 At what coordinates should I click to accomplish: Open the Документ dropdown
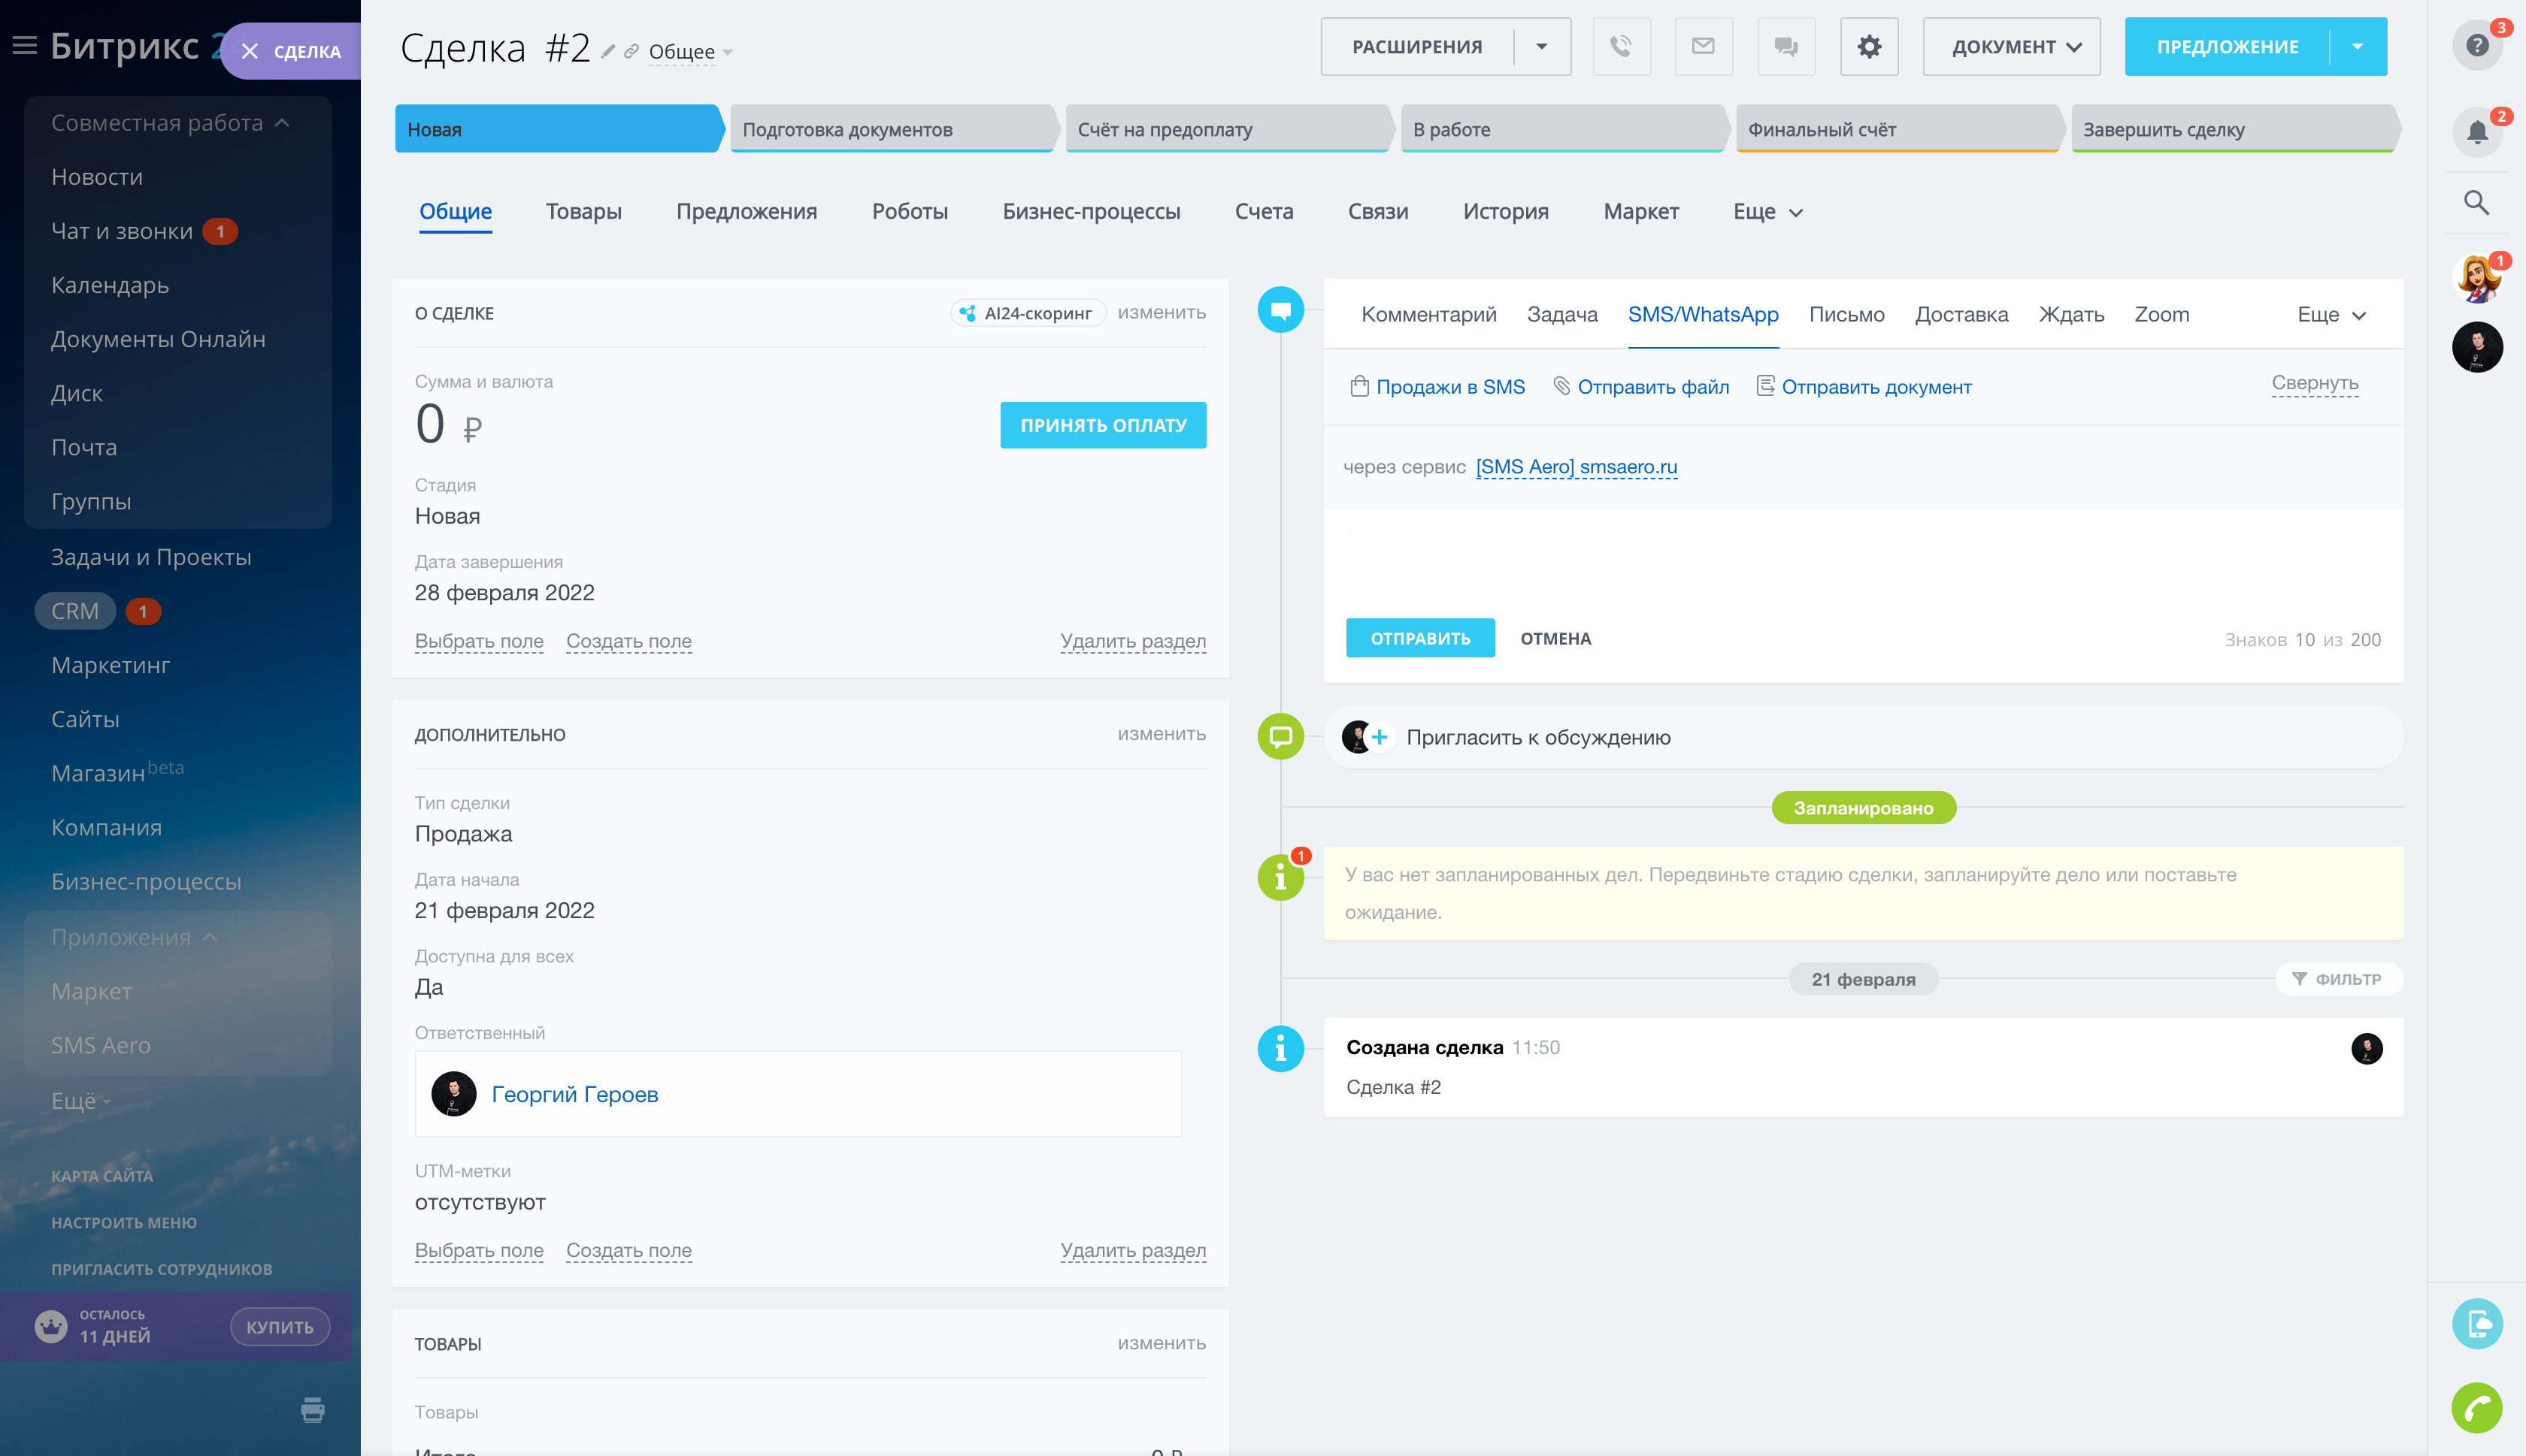[x=2011, y=46]
